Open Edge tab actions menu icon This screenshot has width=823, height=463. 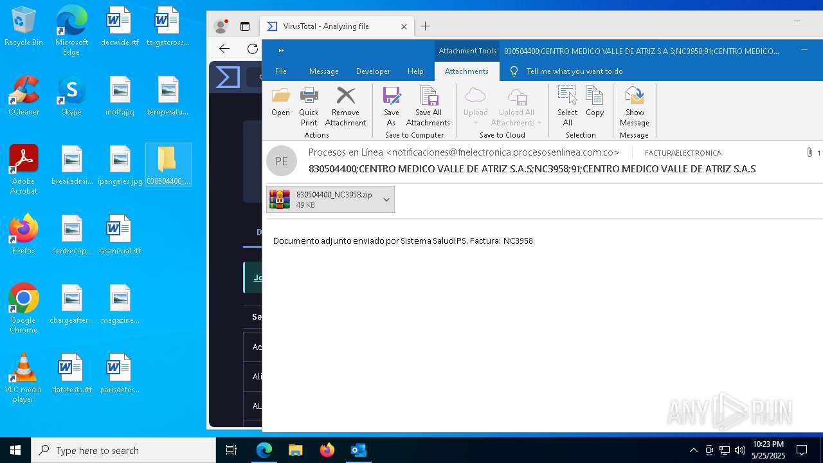(x=245, y=26)
